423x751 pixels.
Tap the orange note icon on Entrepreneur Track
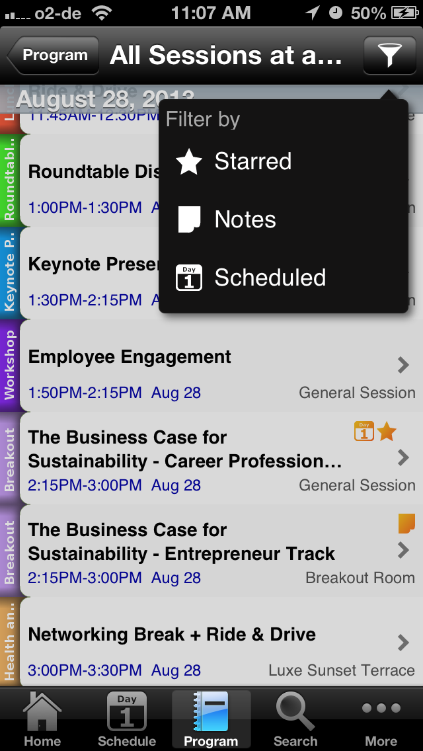tap(406, 524)
